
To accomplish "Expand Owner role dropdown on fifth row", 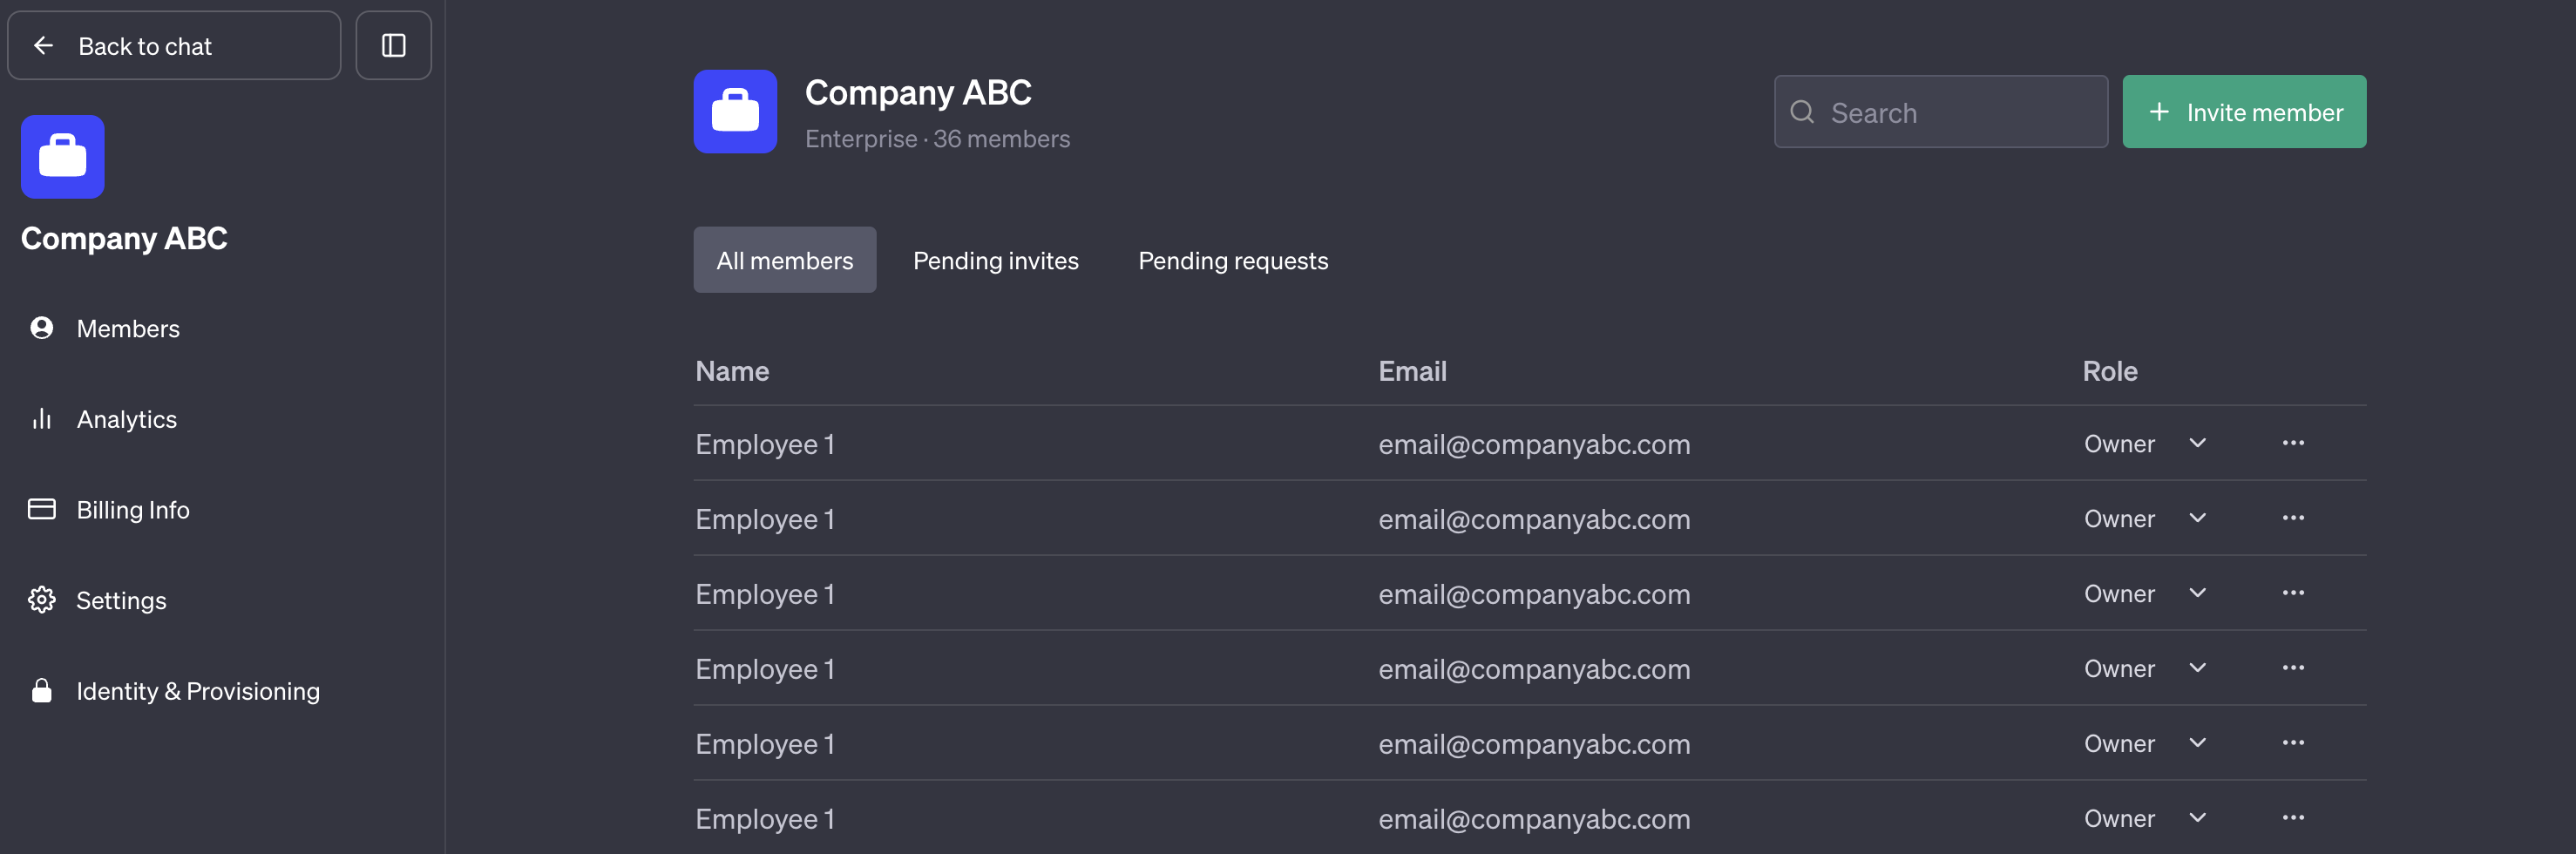I will click(x=2197, y=743).
